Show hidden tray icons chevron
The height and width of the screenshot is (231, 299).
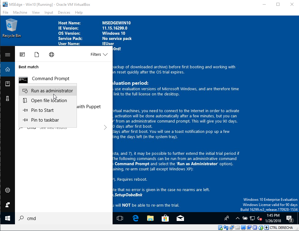(x=238, y=218)
